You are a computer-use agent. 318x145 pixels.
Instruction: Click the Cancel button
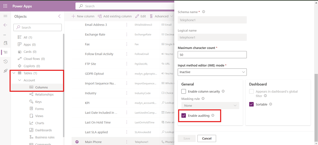pos(206,138)
